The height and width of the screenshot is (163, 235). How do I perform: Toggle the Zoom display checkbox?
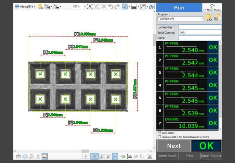coord(159,133)
